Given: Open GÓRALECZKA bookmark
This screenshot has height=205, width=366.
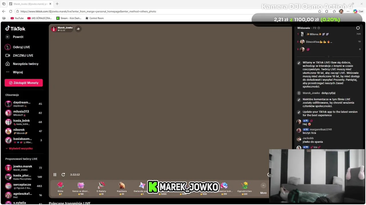Looking at the screenshot, I should click(x=40, y=18).
